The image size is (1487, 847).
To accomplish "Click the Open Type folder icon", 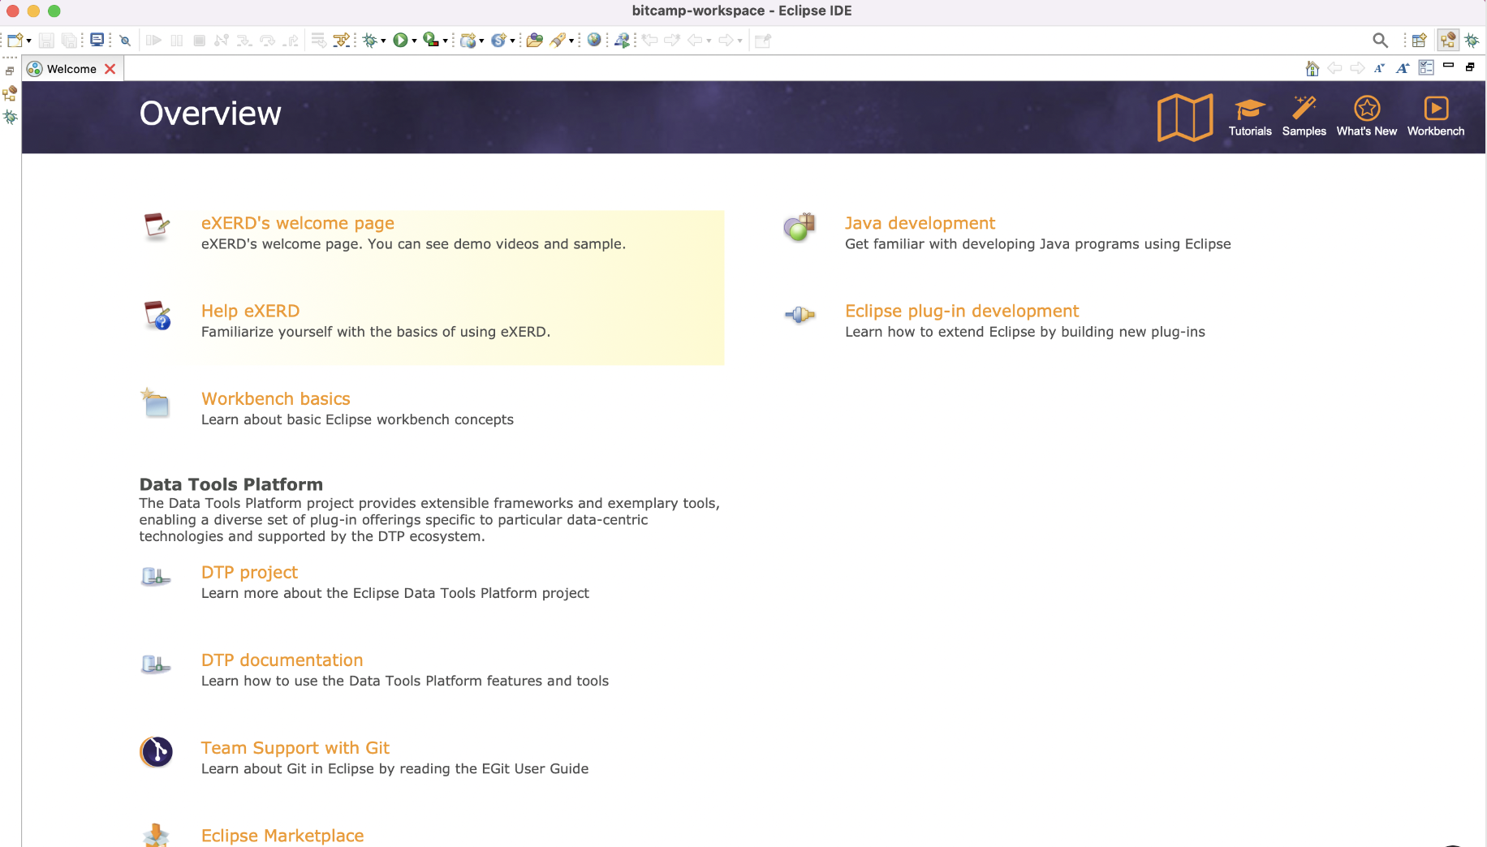I will [535, 40].
